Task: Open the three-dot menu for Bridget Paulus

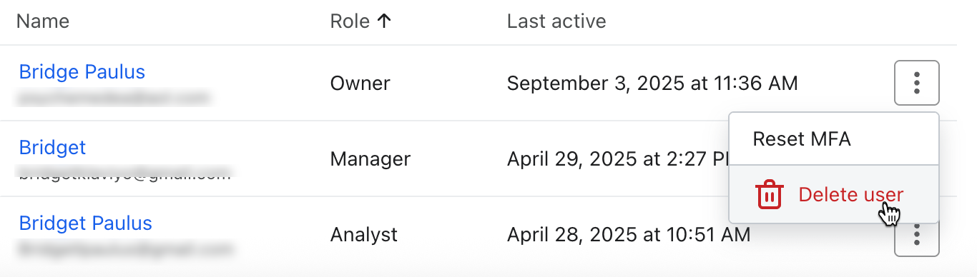Action: point(916,240)
